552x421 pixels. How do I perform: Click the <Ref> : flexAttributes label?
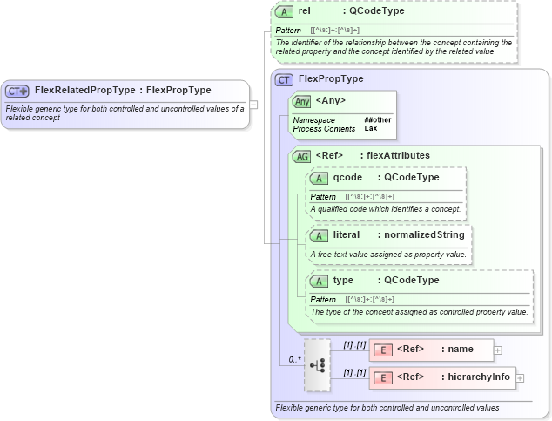pos(373,156)
